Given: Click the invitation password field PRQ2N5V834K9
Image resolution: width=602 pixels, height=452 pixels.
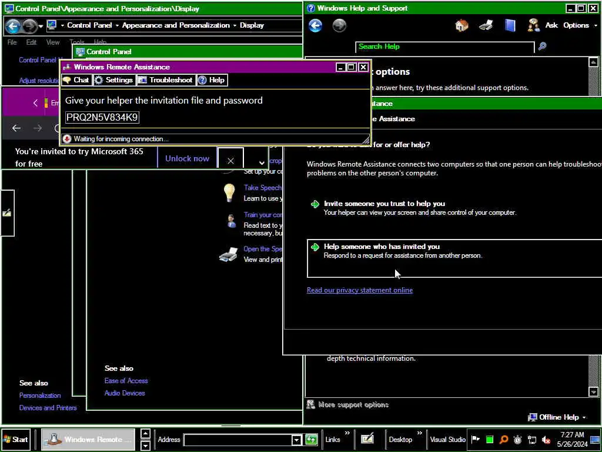Looking at the screenshot, I should tap(102, 117).
